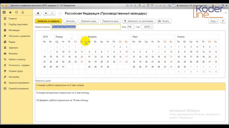Click the Наименование input field
The image size is (229, 128).
(x=86, y=27)
